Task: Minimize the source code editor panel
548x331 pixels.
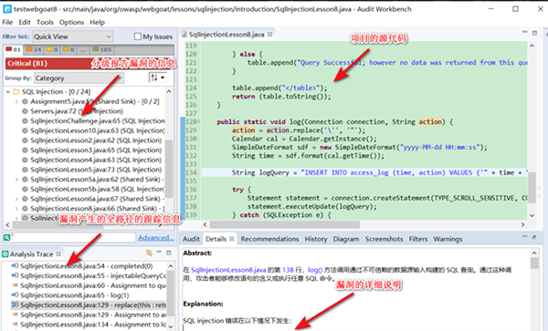Action: 524,32
